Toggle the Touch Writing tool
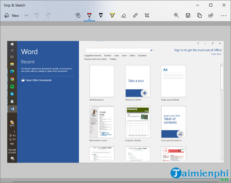 click(x=78, y=15)
